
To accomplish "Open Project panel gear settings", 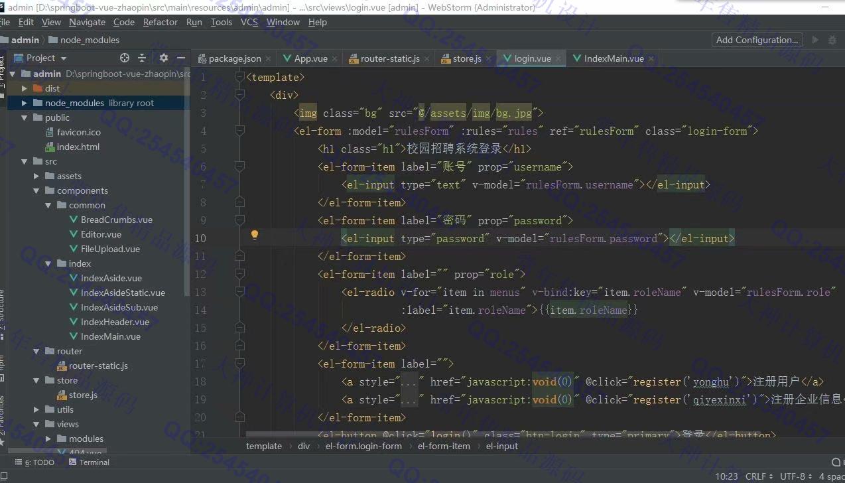I will [164, 58].
